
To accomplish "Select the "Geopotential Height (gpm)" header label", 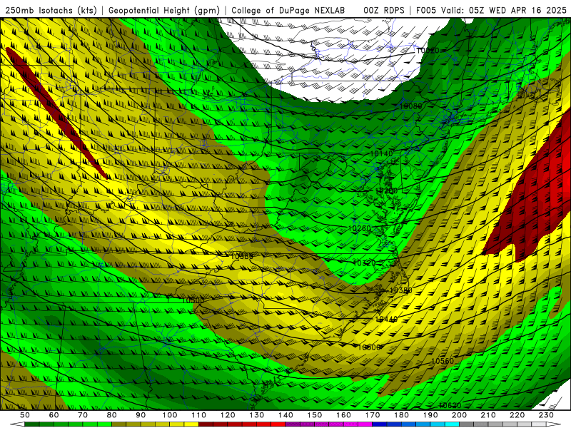I will click(x=164, y=10).
